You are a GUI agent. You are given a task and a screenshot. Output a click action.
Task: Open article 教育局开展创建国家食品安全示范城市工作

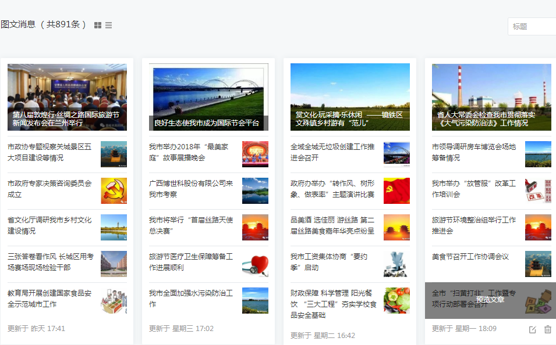pos(50,299)
